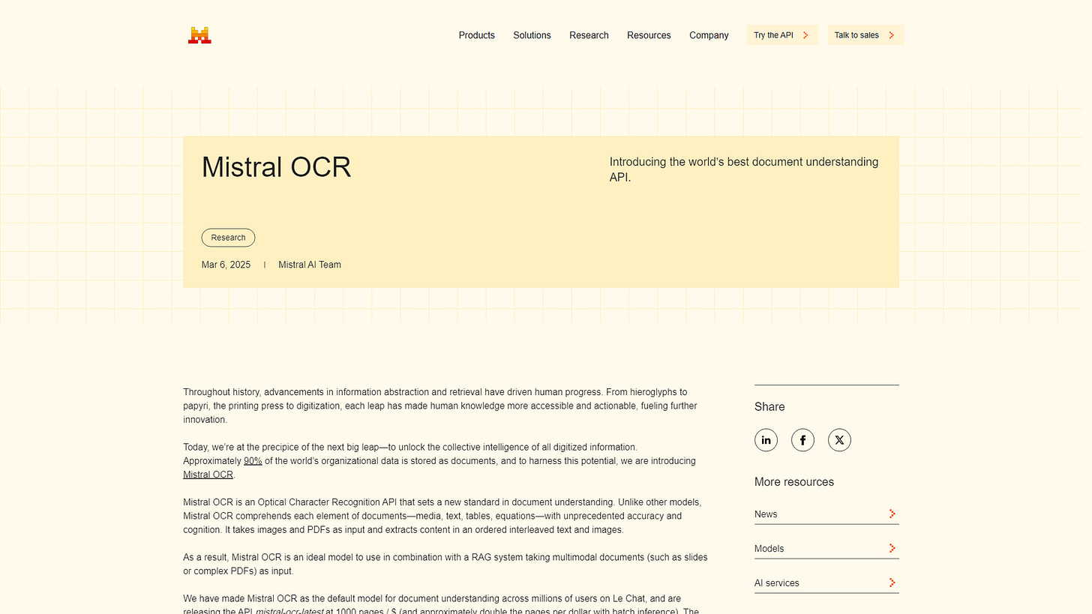Open the Research menu
1092x614 pixels.
(x=589, y=35)
